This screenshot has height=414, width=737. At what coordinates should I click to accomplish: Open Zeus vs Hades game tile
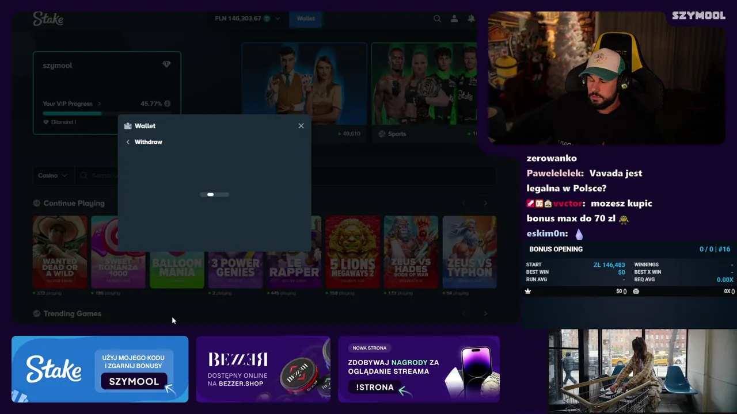coord(411,252)
